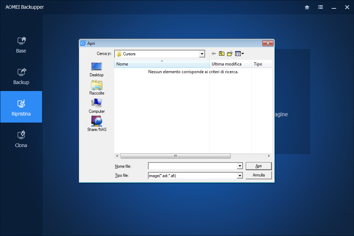Viewport: 354px width, 236px height.
Task: Expand the Nome file dropdown arrow
Action: 240,166
